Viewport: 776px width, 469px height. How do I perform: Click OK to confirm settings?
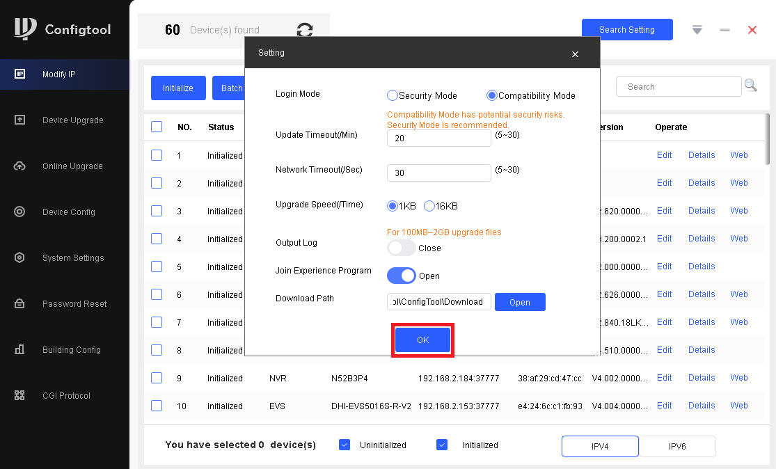[x=422, y=340]
